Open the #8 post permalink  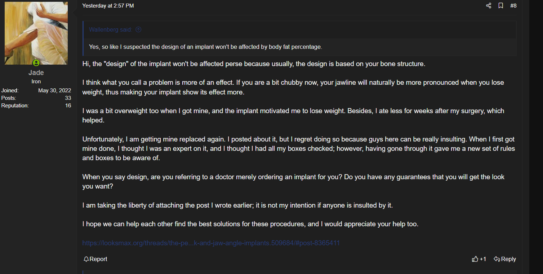(513, 6)
